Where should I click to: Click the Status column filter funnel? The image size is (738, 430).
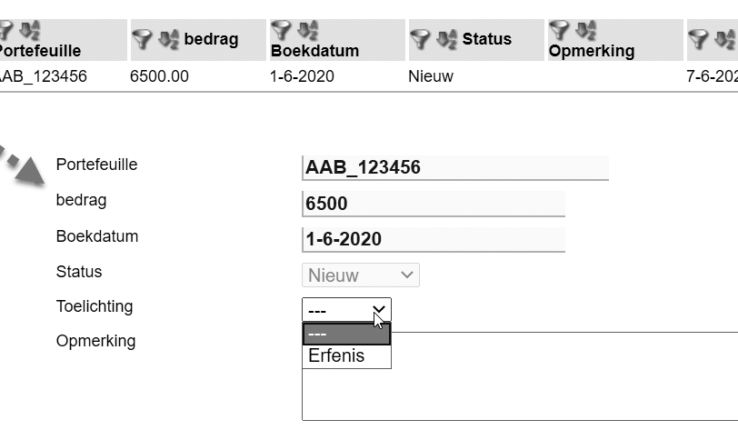click(420, 39)
